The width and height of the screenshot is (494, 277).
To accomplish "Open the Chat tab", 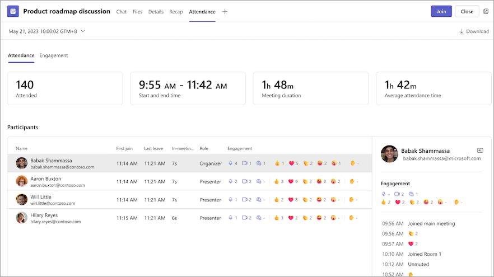I will [121, 12].
